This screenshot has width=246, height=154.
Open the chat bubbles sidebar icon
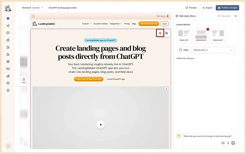[8, 33]
